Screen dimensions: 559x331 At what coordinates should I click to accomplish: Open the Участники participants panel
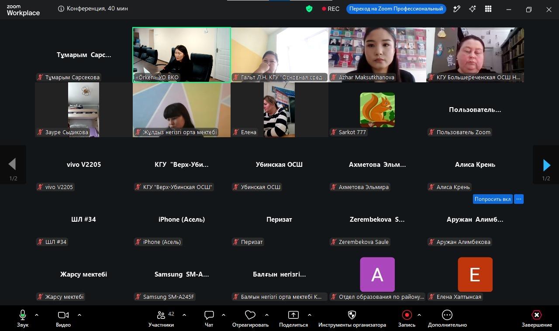tap(161, 318)
